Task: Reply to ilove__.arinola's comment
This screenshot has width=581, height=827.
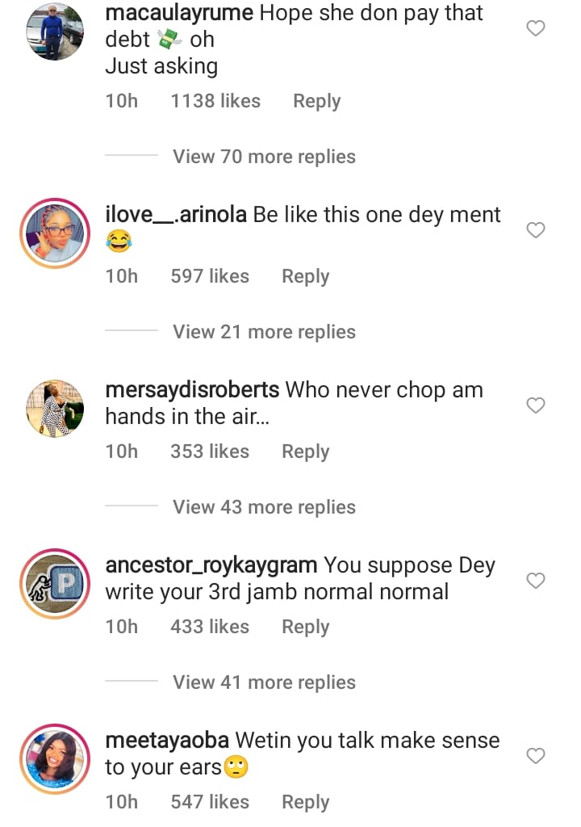Action: coord(305,277)
